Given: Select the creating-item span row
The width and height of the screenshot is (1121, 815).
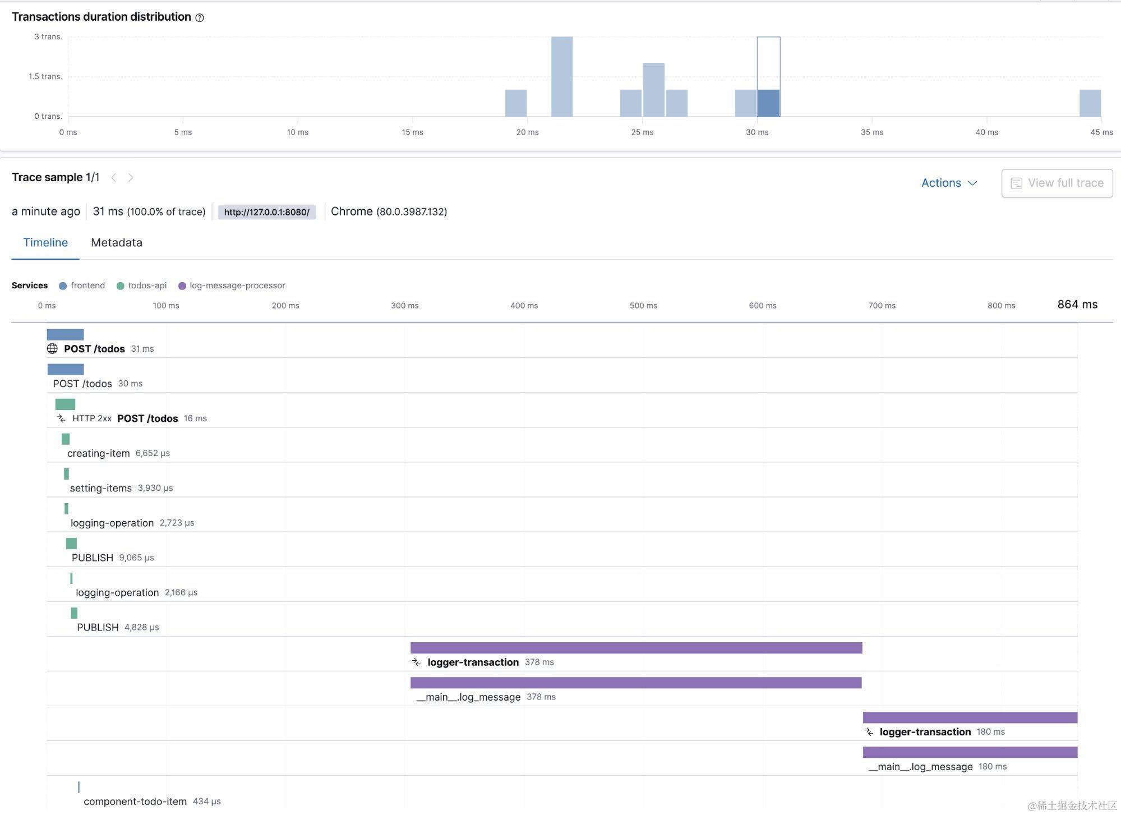Looking at the screenshot, I should (x=98, y=453).
